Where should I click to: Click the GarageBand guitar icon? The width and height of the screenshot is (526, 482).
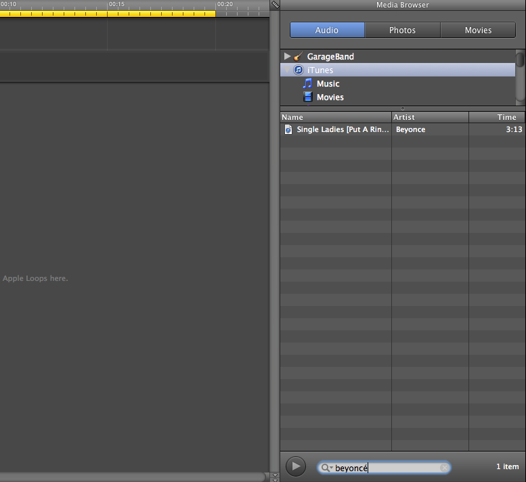point(298,57)
